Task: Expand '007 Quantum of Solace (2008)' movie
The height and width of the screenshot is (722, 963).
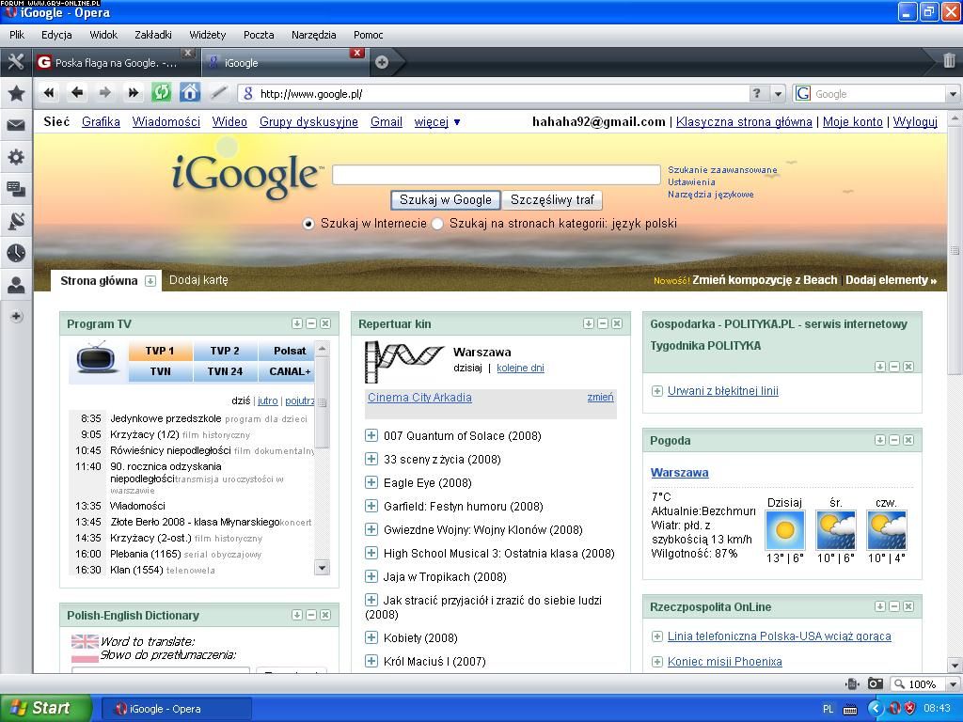Action: pos(371,436)
